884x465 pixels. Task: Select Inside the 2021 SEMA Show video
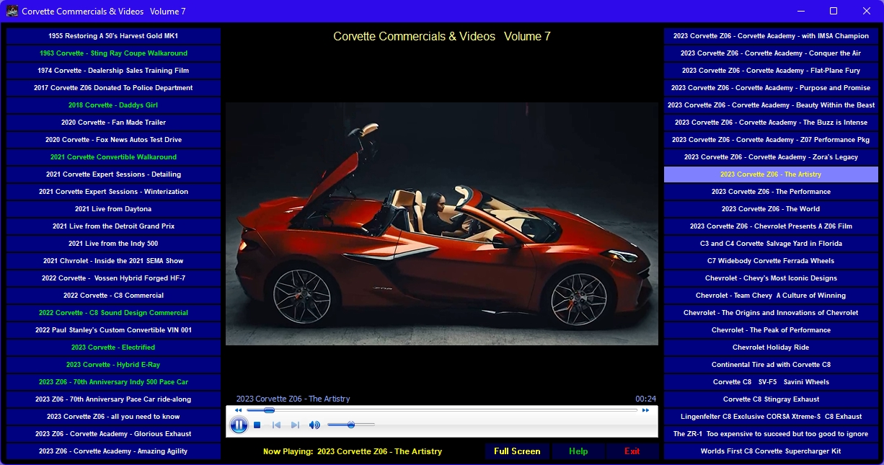coord(113,261)
